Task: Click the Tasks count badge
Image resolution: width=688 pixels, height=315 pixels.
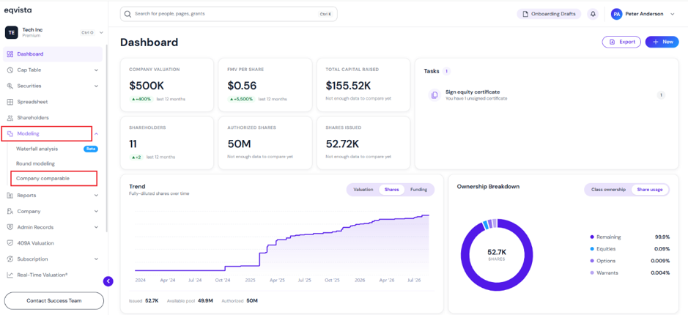Action: 446,71
